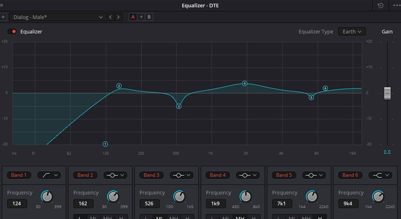Toggle the Equalizer on/off switch

[12, 31]
